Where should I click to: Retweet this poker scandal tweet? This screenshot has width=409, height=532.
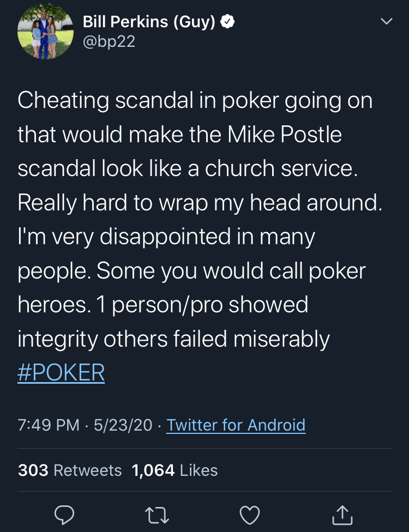(x=158, y=514)
